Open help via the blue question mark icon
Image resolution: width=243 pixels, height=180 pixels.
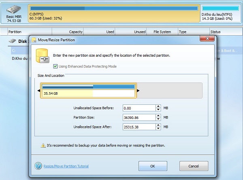pyautogui.click(x=38, y=166)
